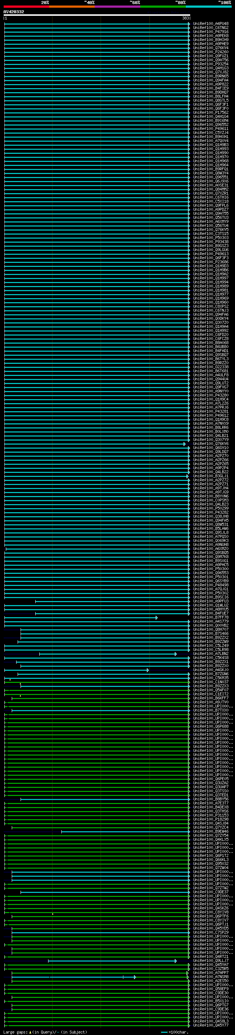Image resolution: width=235 pixels, height=1035 pixels.
Task: Select label UniRef100_B7S466
Action: (211, 634)
